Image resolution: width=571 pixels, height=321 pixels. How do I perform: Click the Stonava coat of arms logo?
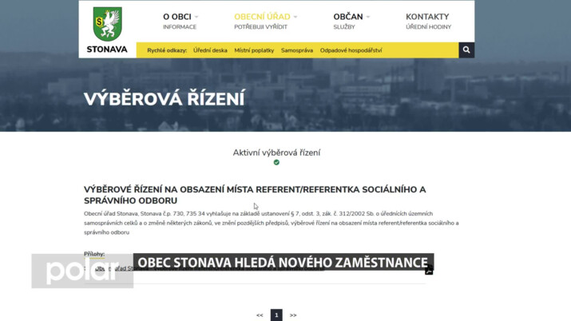pyautogui.click(x=107, y=24)
